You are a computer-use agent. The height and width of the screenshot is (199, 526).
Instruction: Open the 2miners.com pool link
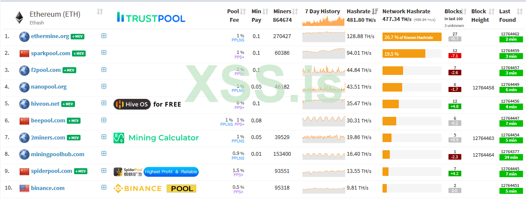click(48, 137)
